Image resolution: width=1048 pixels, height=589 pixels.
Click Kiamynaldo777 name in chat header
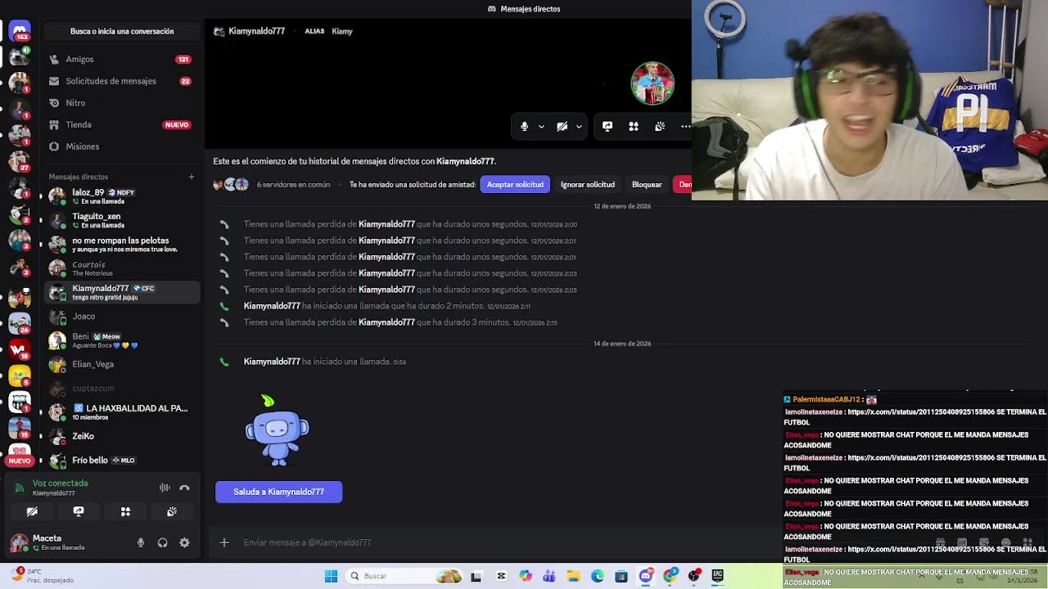click(x=256, y=31)
